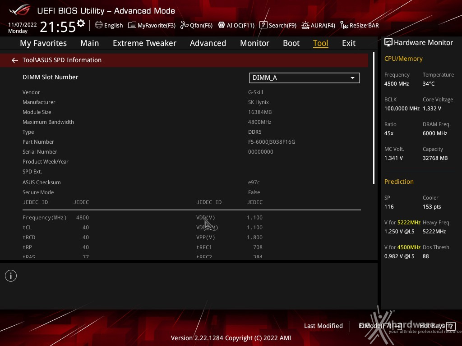Click Maximum Bandwidth value 4800MHz
462x346 pixels.
[x=259, y=122]
